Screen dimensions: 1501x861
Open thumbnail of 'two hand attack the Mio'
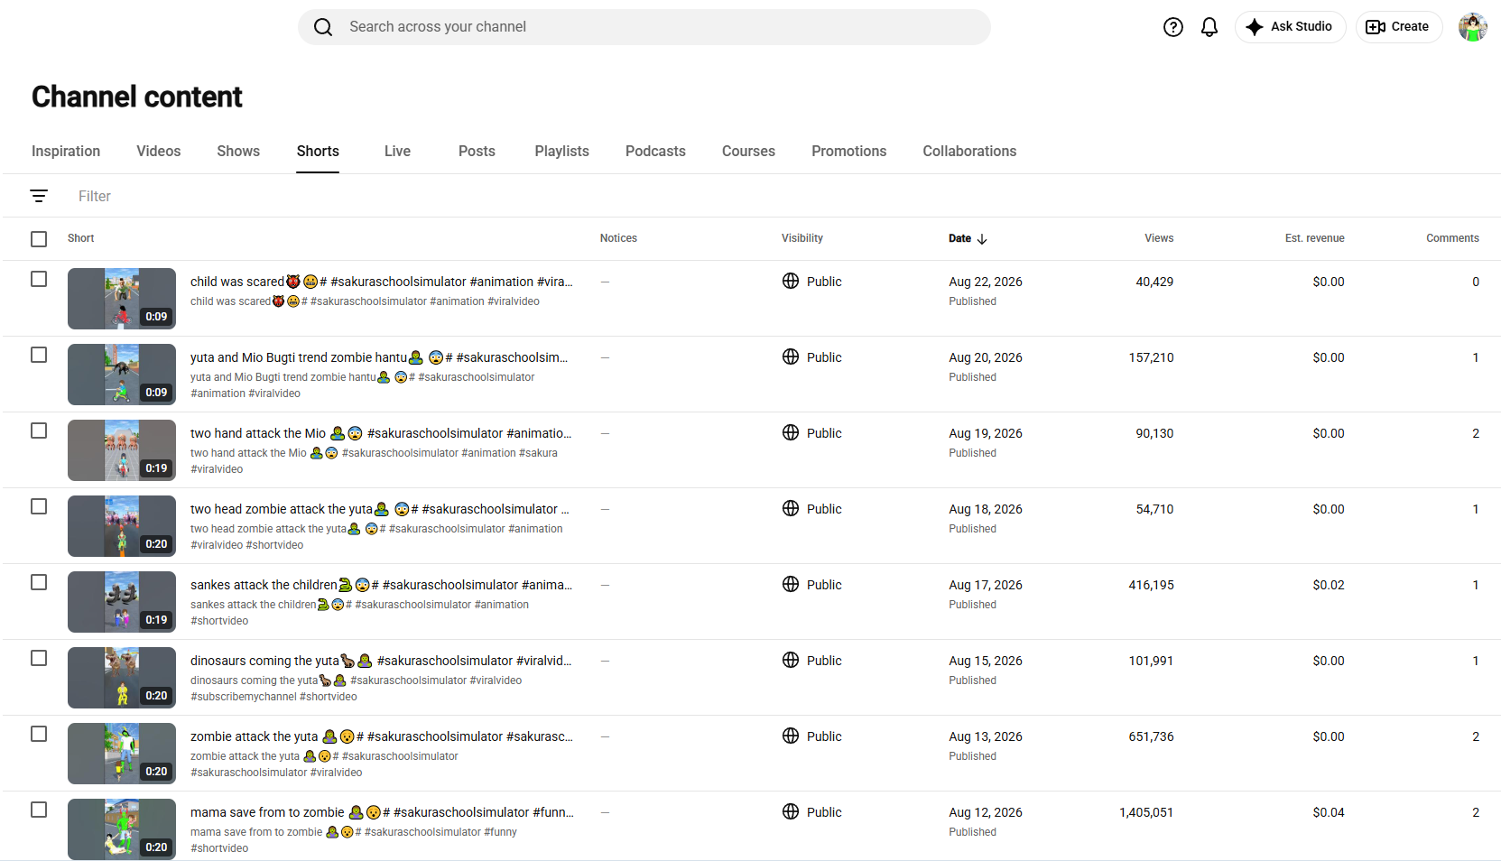coord(122,450)
